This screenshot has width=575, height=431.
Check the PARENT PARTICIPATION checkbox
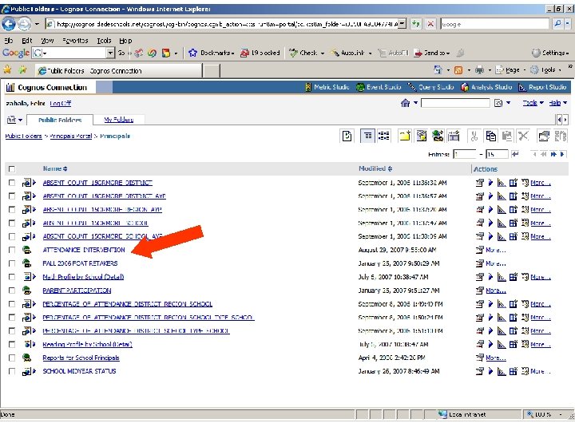point(12,291)
